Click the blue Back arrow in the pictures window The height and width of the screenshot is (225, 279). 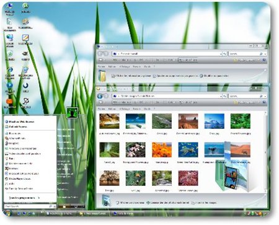pyautogui.click(x=100, y=96)
